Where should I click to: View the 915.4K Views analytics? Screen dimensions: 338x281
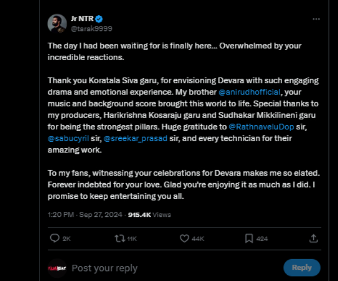pos(150,215)
